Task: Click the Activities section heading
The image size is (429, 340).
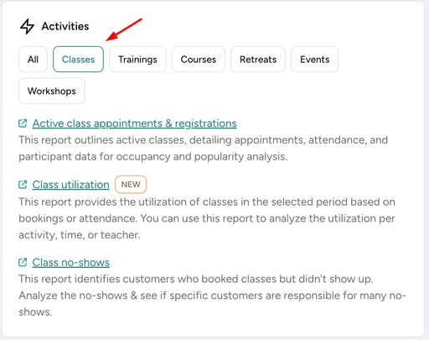Action: pyautogui.click(x=65, y=26)
